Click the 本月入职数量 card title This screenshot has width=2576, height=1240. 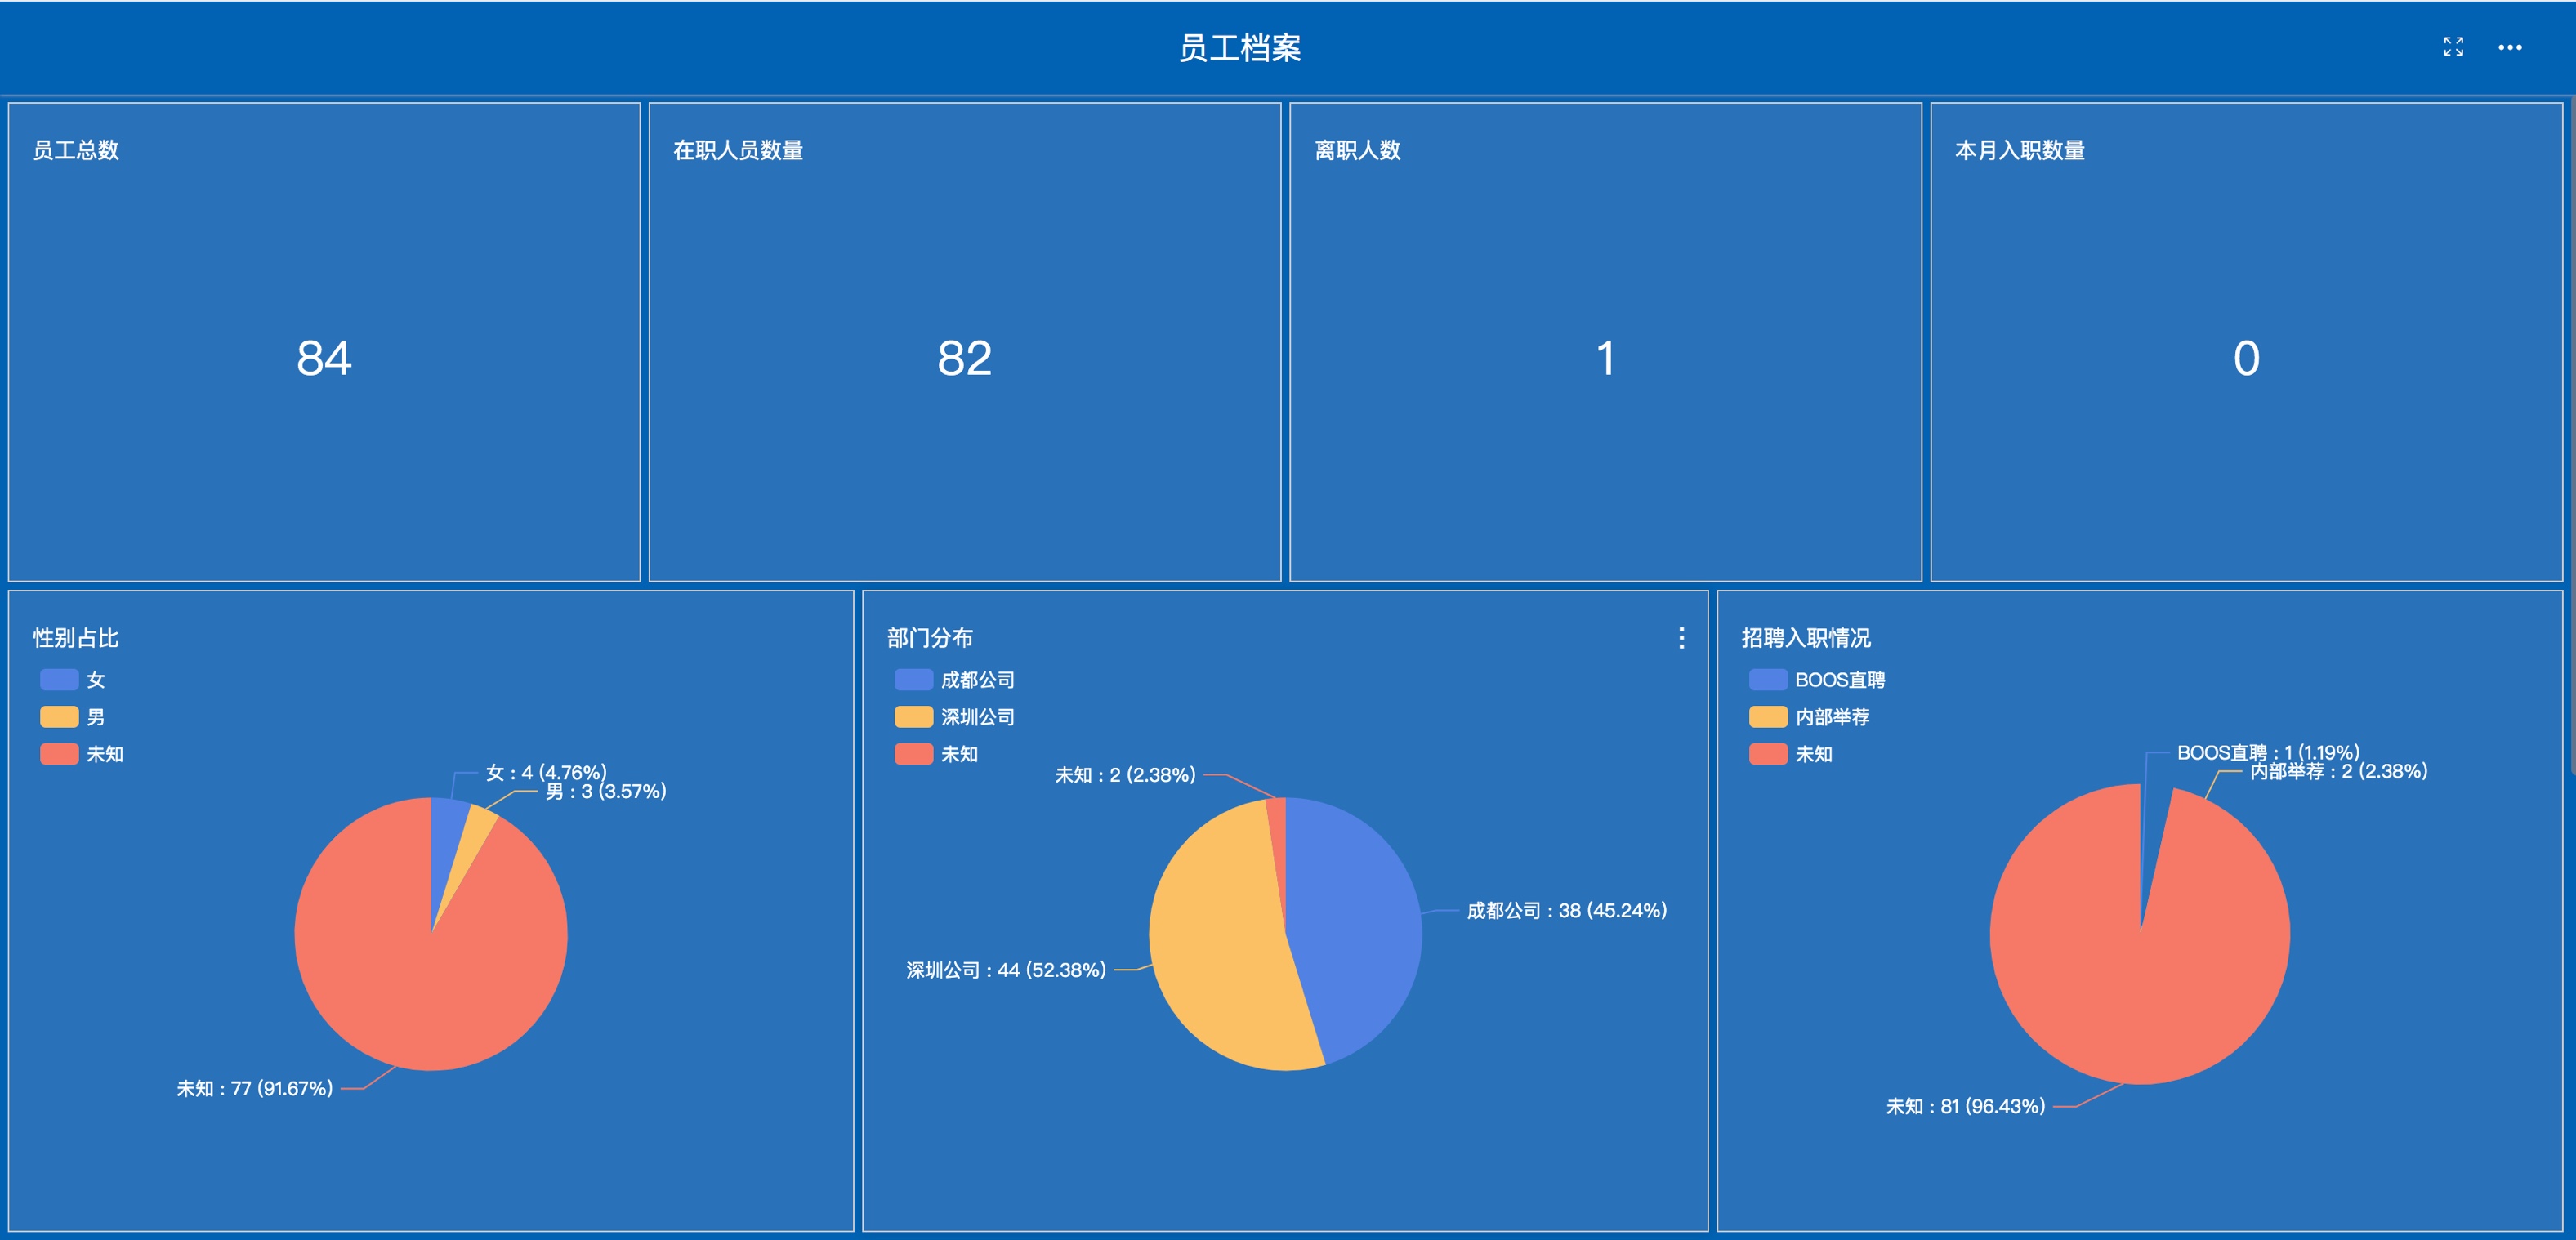pos(2019,150)
